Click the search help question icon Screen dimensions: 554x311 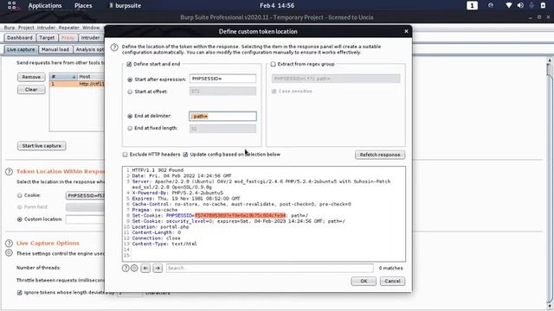(x=126, y=268)
